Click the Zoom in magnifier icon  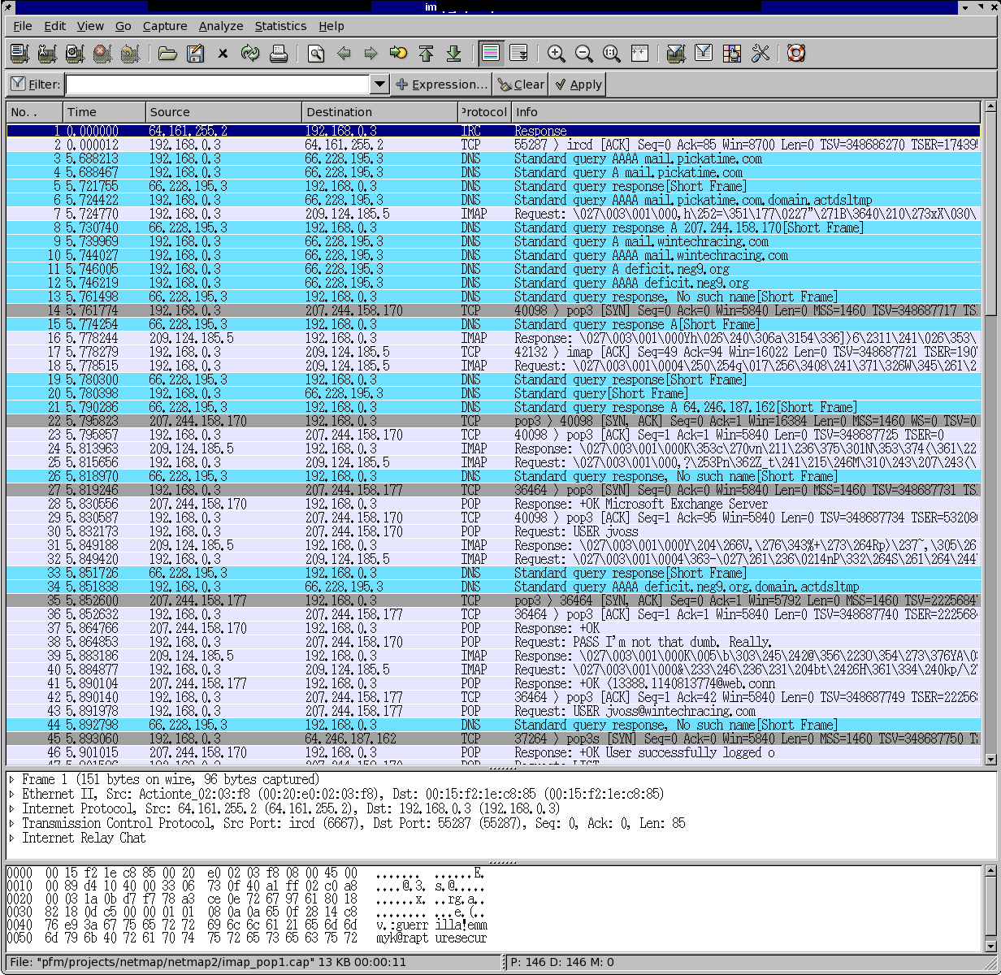click(557, 54)
